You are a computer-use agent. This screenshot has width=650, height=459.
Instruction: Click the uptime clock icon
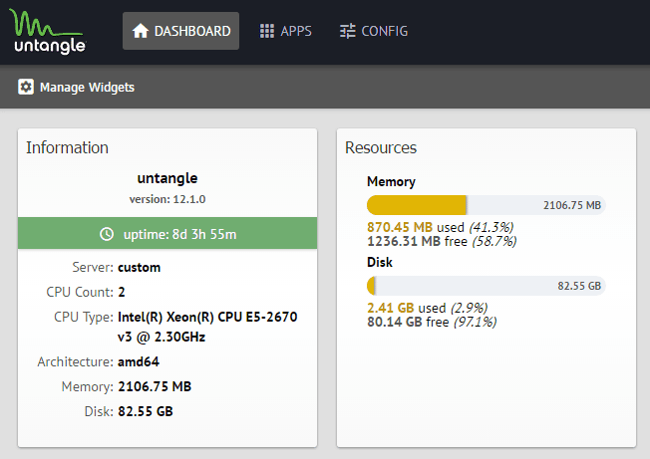tap(107, 234)
